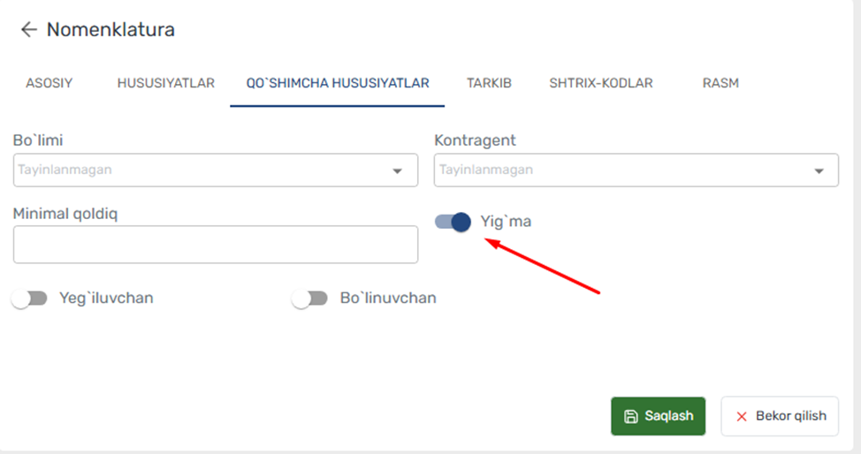Open the Kontragent combo box
The width and height of the screenshot is (861, 454).
pyautogui.click(x=636, y=170)
